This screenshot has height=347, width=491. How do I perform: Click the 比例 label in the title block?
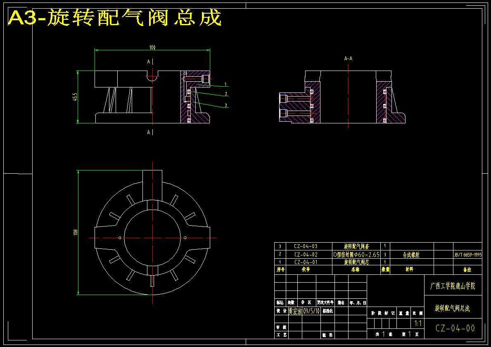click(x=418, y=313)
